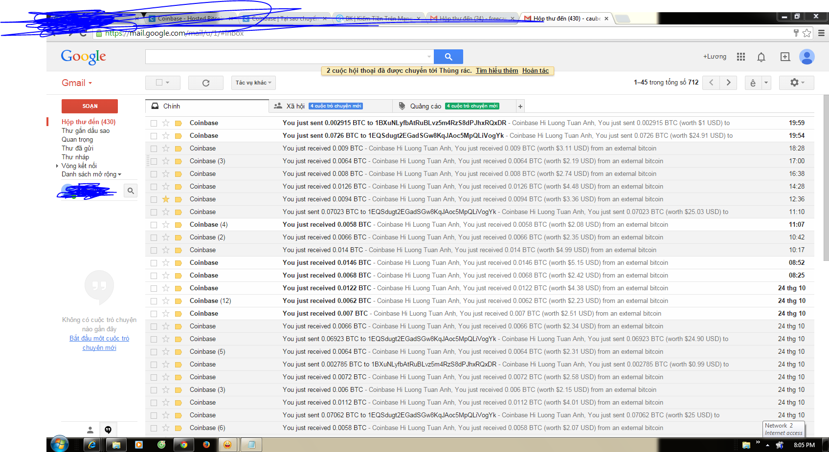The height and width of the screenshot is (452, 829).
Task: Open the input tools dropdown arrow
Action: 766,83
